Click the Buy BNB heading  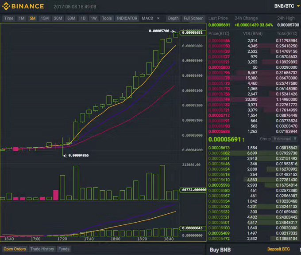click(220, 250)
